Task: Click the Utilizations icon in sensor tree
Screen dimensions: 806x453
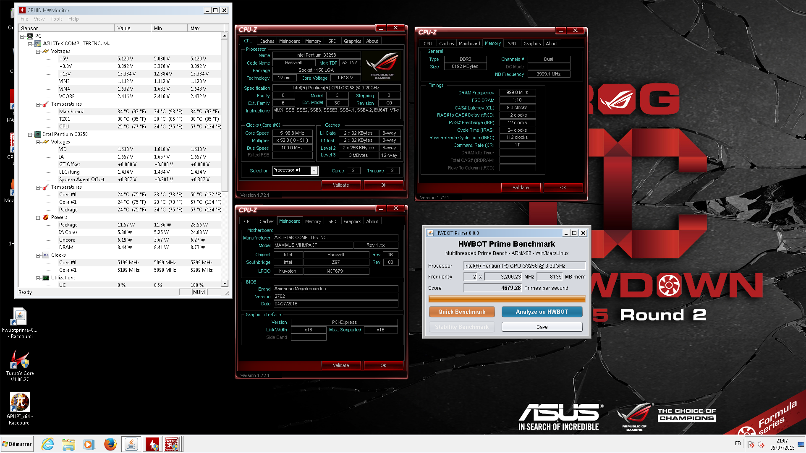Action: [46, 278]
